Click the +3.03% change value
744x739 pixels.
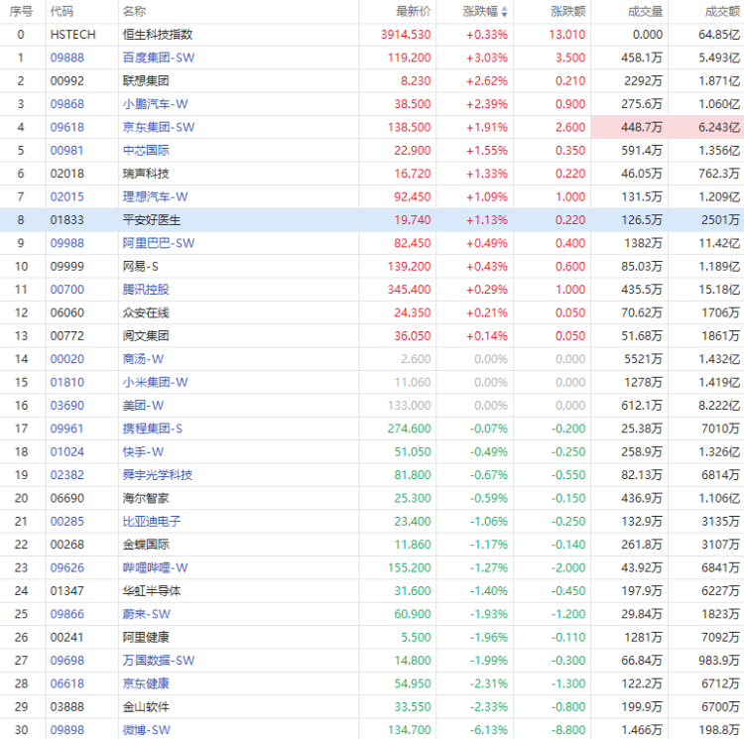point(487,58)
